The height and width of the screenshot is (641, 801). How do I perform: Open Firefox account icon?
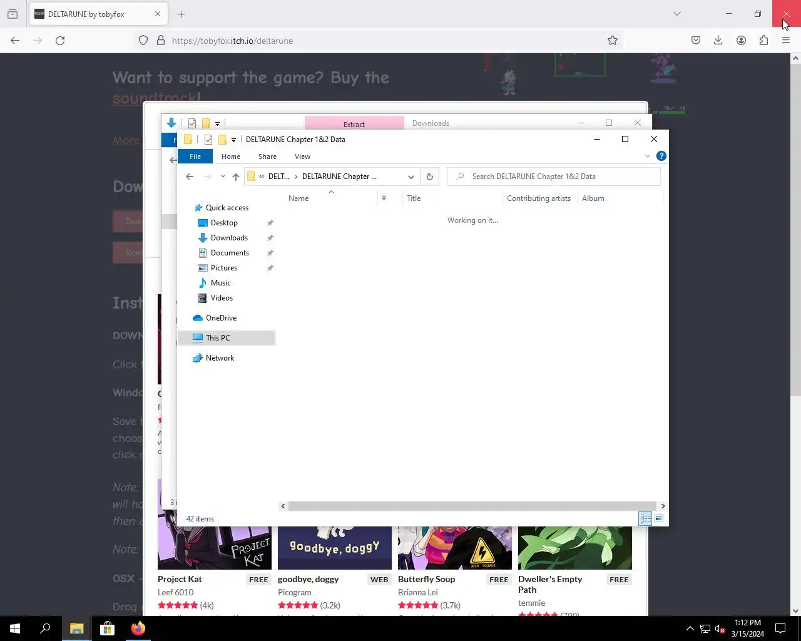tap(741, 41)
